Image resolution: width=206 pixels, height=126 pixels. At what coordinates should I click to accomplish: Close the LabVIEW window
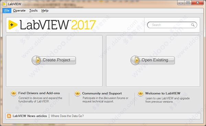[197, 3]
